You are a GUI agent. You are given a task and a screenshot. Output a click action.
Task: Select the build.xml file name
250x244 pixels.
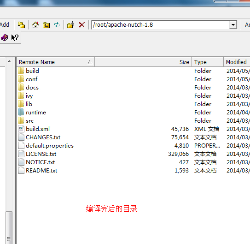38,129
